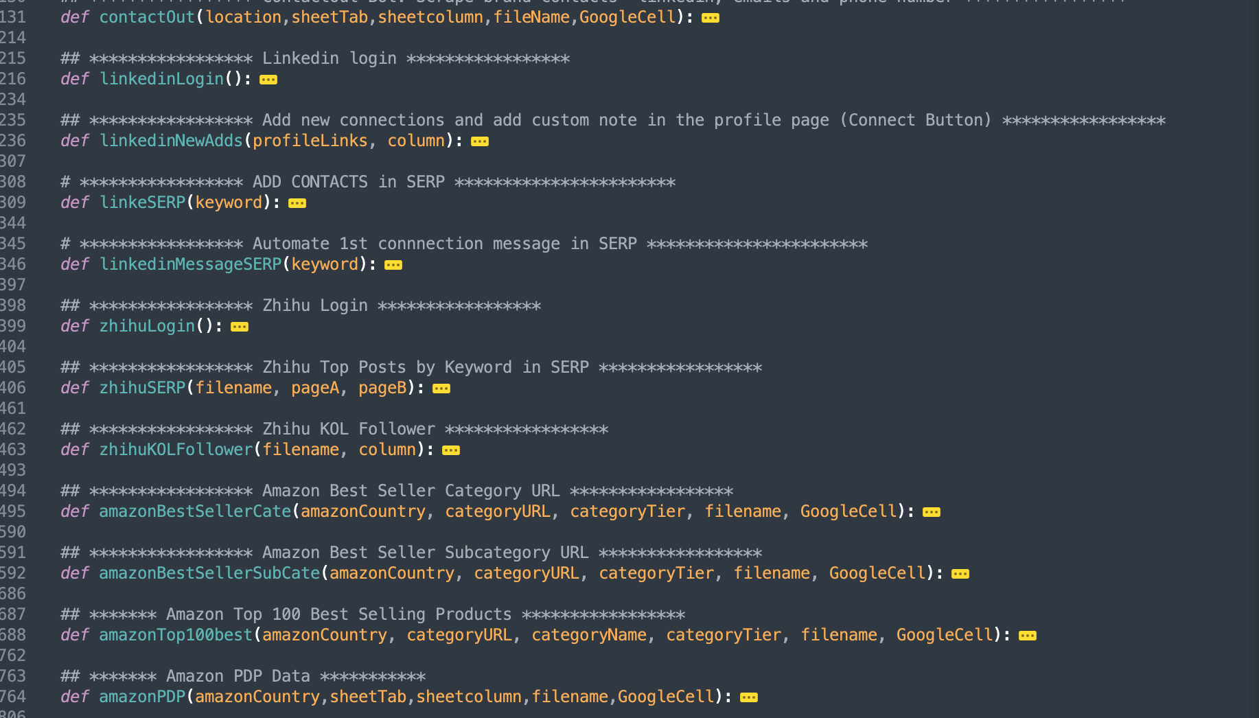
Task: Click line number 495 in gutter
Action: (x=13, y=511)
